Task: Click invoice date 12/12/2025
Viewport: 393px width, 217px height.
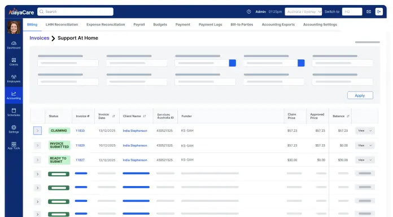Action: [x=107, y=160]
